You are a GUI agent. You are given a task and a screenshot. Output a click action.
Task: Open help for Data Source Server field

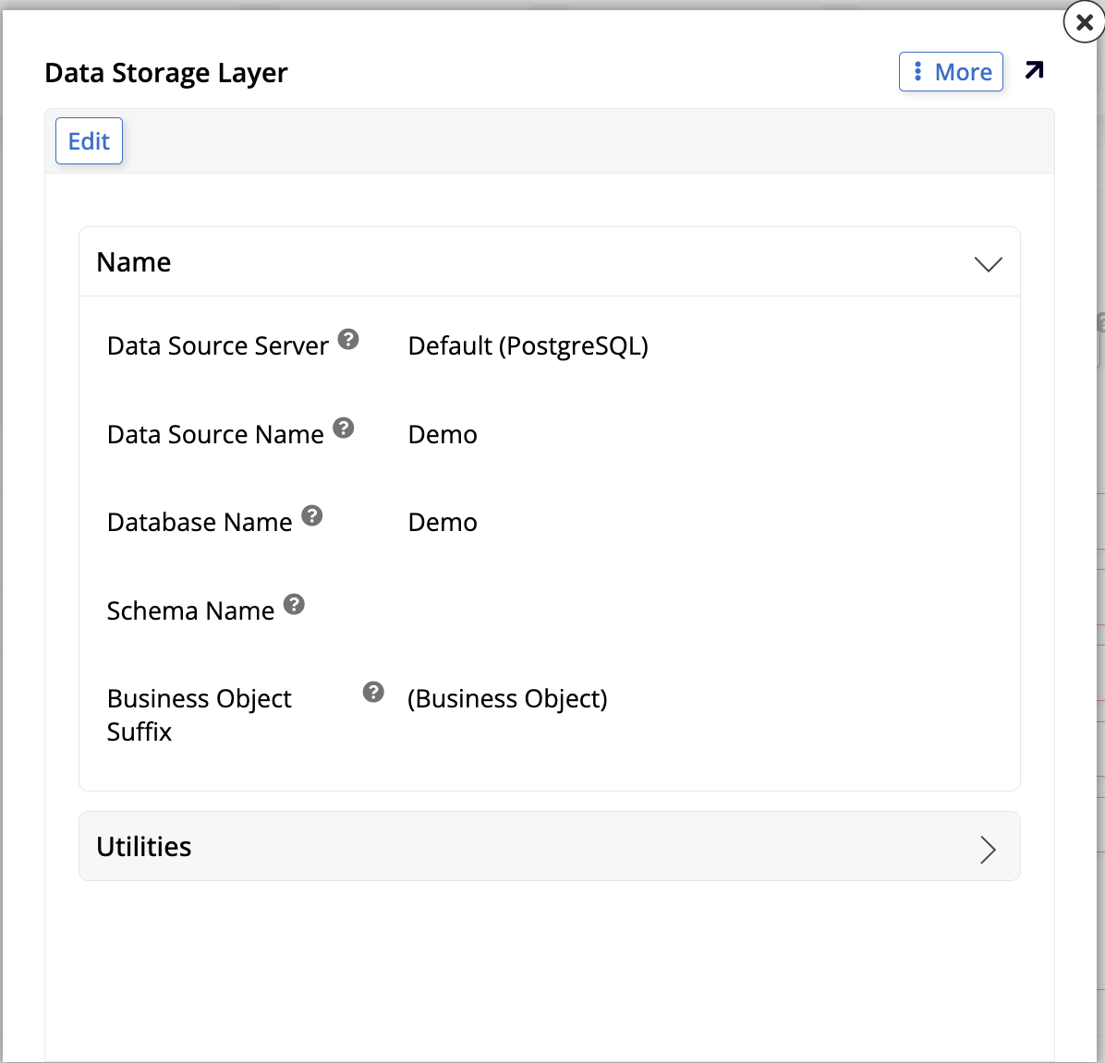(348, 339)
